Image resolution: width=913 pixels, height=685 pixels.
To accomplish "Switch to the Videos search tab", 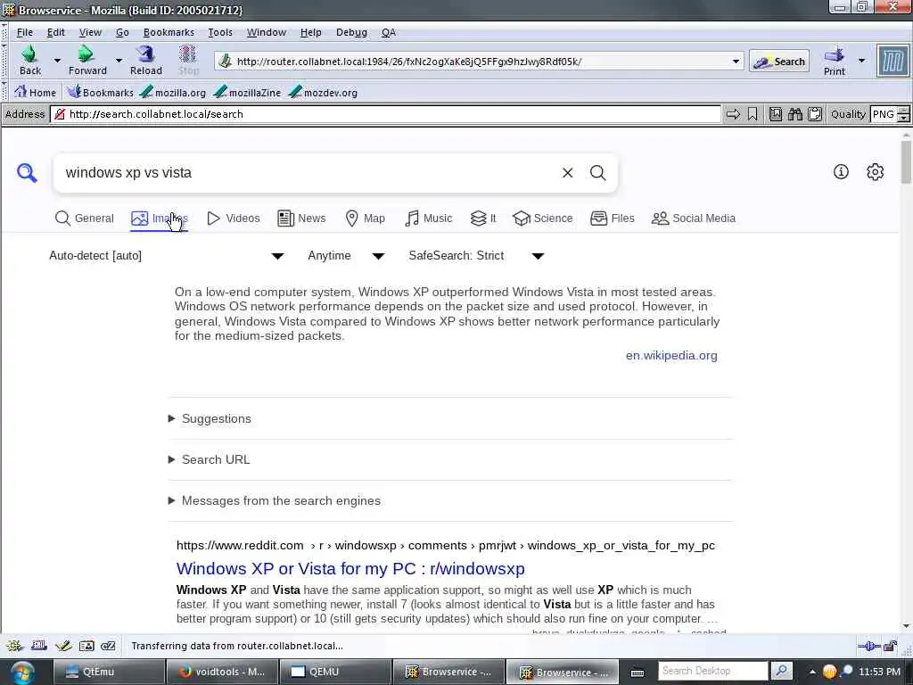I will click(234, 219).
